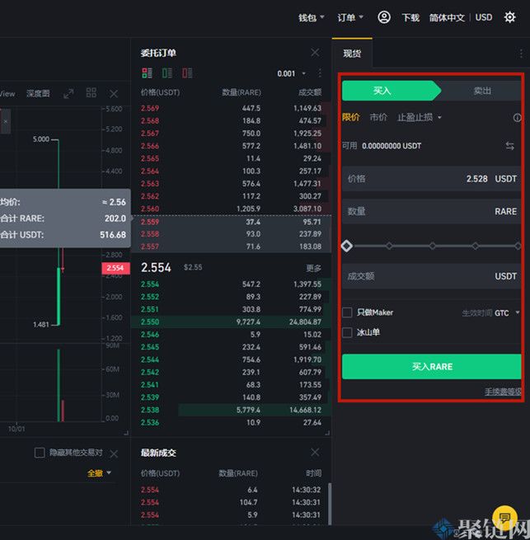Open the chat support bubble

pyautogui.click(x=505, y=518)
